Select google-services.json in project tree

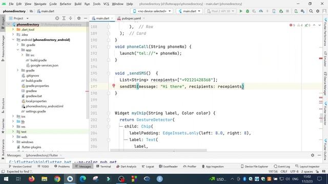pos(45,65)
